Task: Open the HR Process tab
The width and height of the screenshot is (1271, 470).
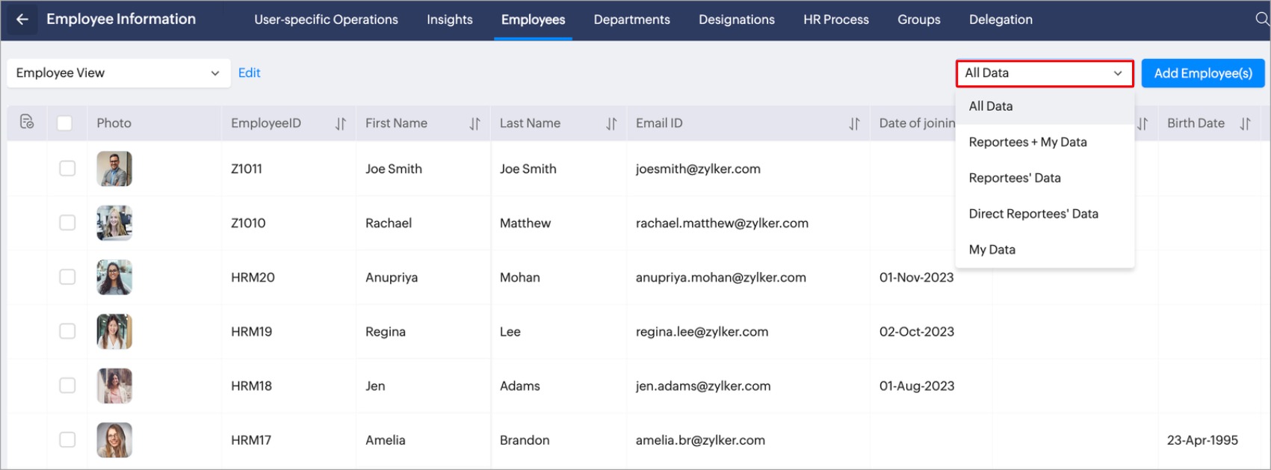Action: pyautogui.click(x=835, y=19)
